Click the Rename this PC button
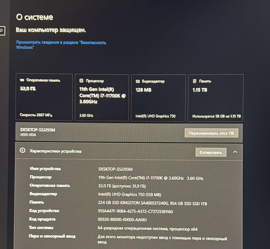 (x=211, y=133)
